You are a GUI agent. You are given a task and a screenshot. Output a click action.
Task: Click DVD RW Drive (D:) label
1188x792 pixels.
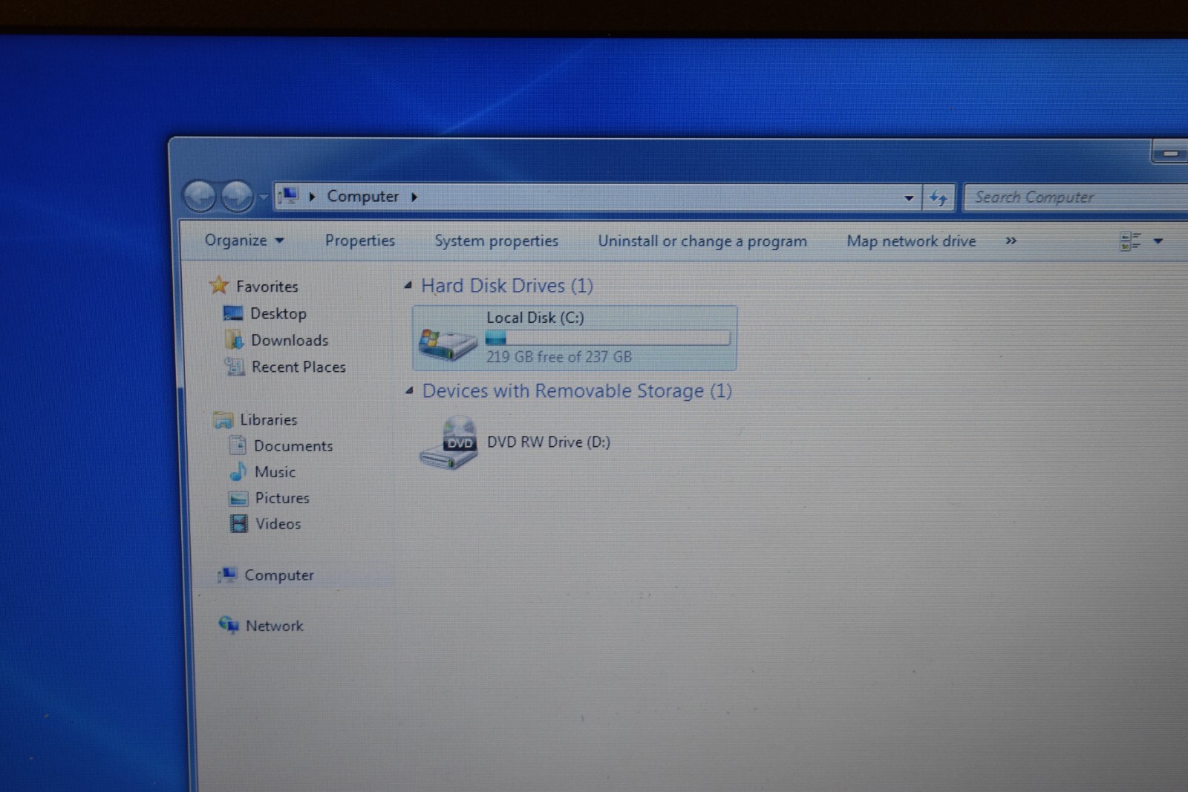coord(549,442)
